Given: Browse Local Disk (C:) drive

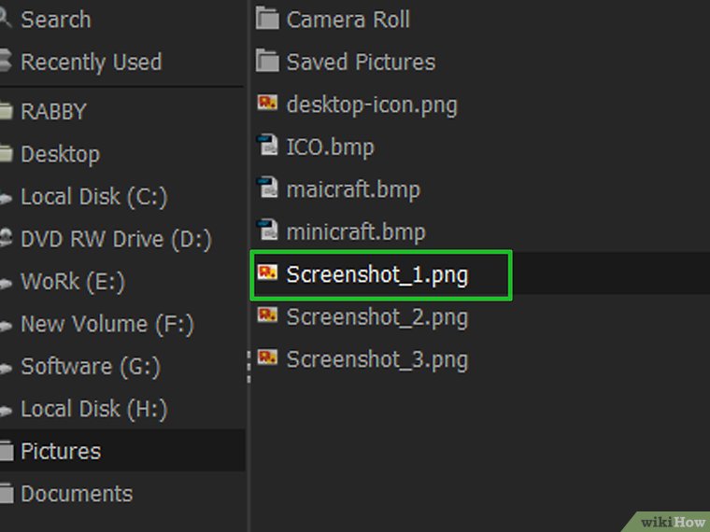Looking at the screenshot, I should point(93,197).
